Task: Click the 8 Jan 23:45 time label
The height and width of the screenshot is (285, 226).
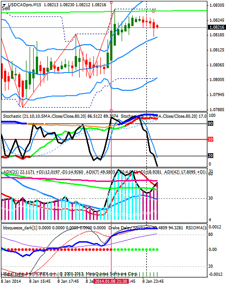Action: (x=153, y=281)
